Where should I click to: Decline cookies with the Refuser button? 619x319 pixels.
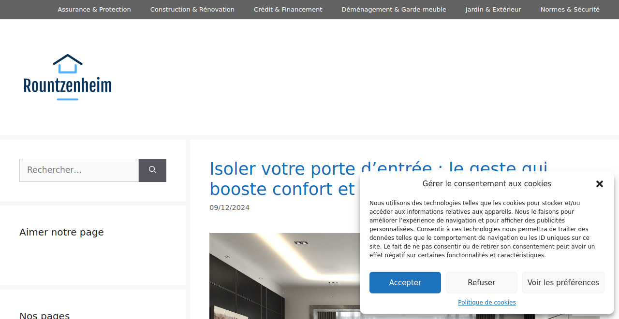point(482,282)
